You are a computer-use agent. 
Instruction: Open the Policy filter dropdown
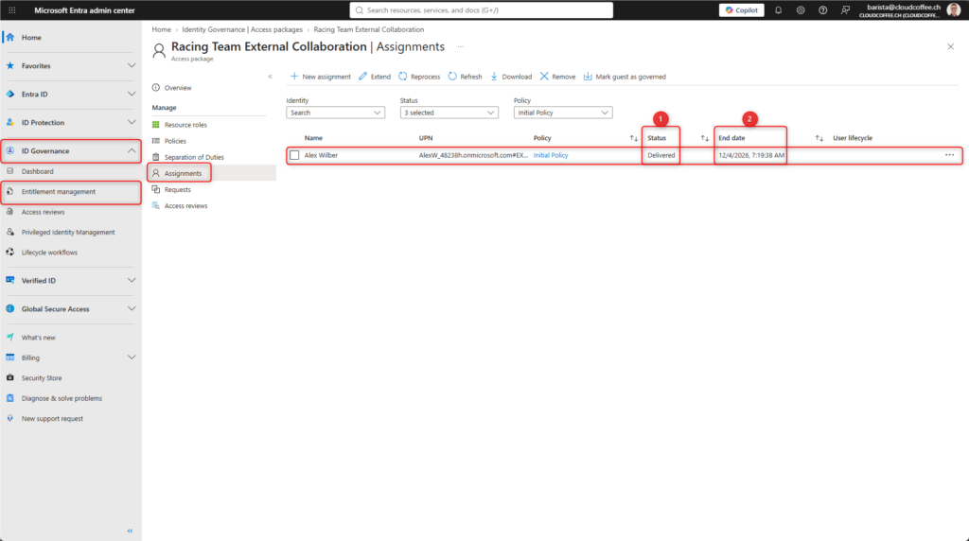pos(562,113)
